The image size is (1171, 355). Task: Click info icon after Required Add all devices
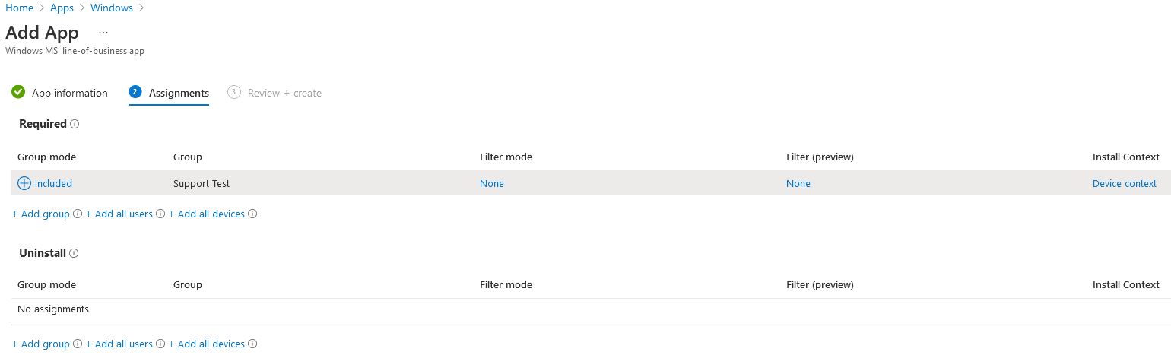(252, 214)
